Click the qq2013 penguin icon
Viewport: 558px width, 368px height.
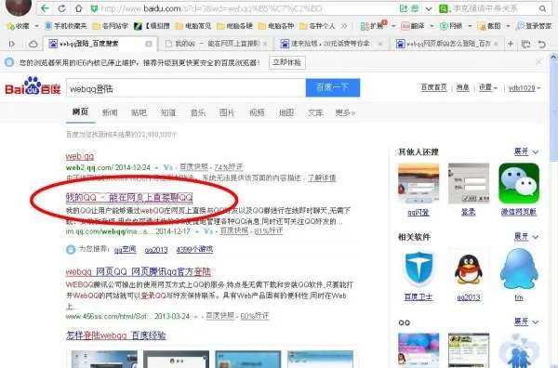[x=469, y=269]
